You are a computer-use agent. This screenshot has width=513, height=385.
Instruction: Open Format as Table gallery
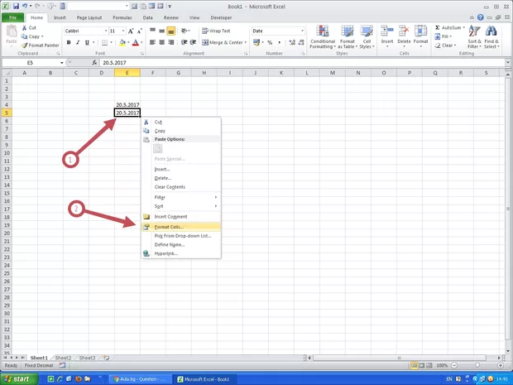click(348, 36)
